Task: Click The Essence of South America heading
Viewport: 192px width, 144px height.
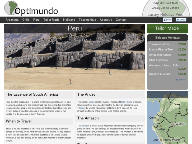Action: pyautogui.click(x=32, y=95)
